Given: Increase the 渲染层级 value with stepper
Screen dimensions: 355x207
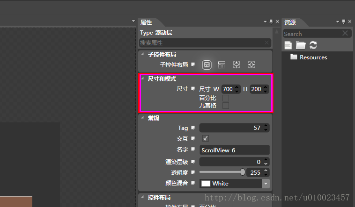Looking at the screenshot, I should (x=266, y=159).
